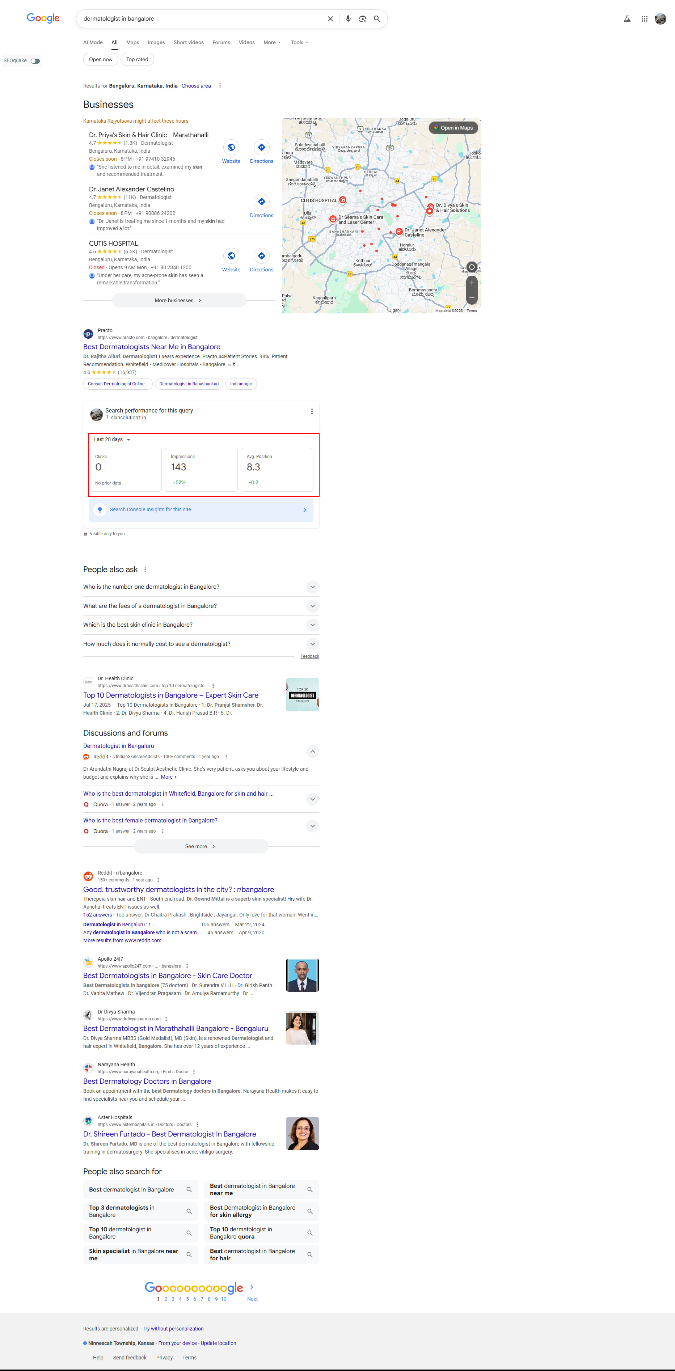Switch to Videos tab
The height and width of the screenshot is (1371, 675).
246,43
